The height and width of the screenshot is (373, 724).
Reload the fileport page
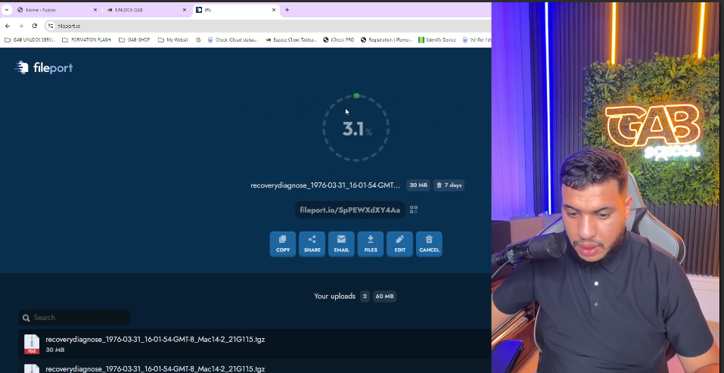click(35, 26)
